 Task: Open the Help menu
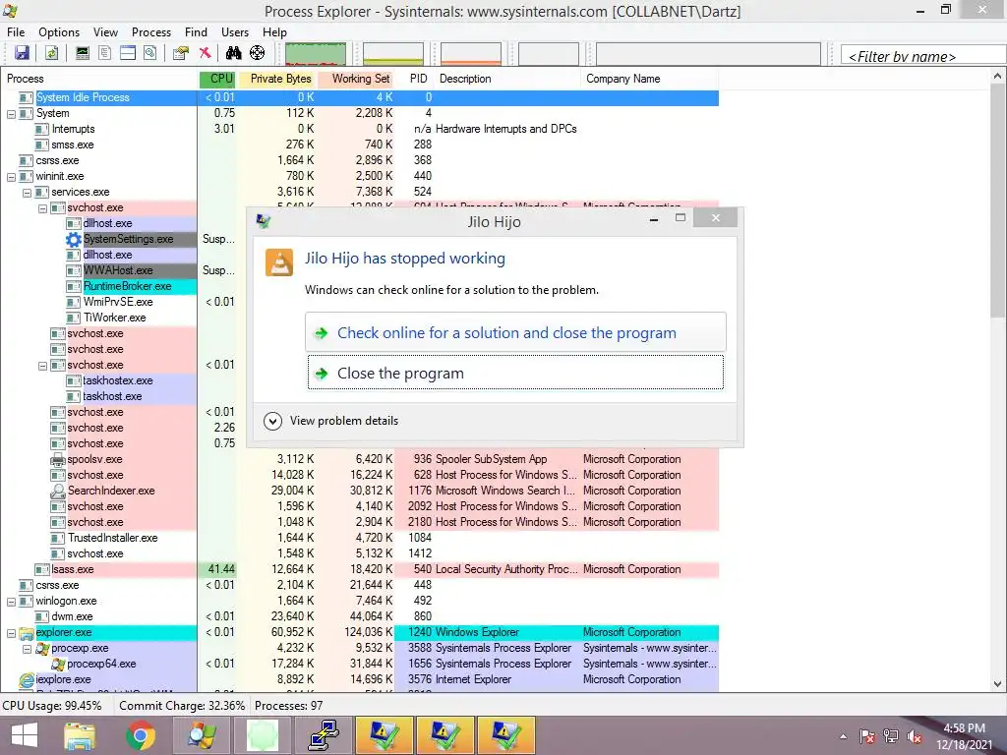[275, 32]
